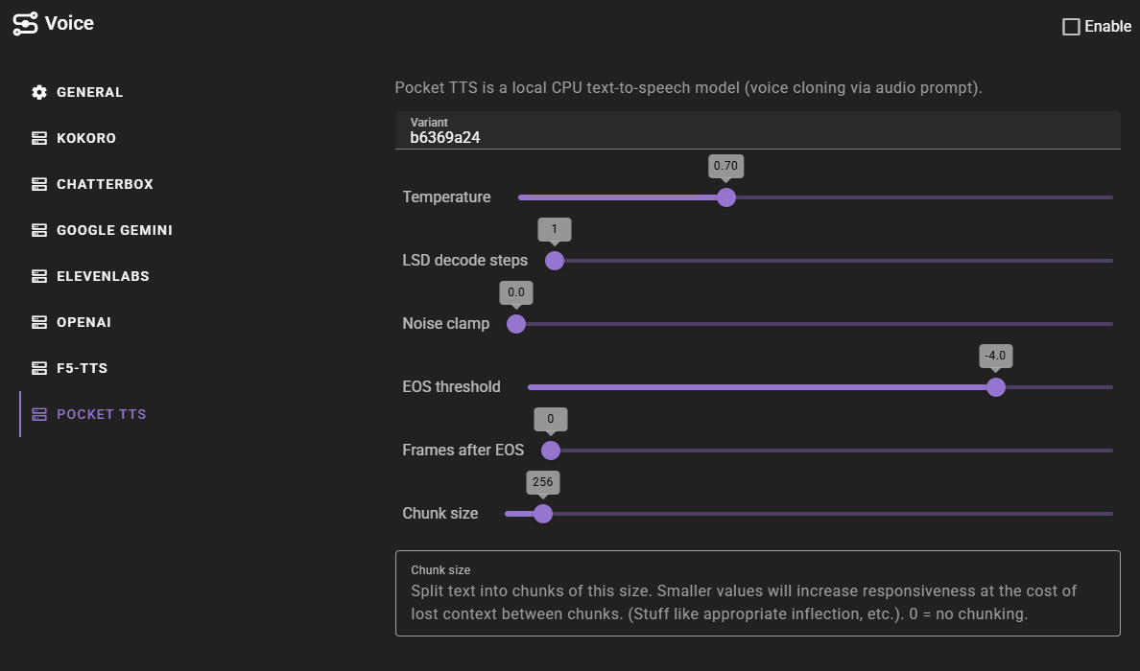Screen dimensions: 1140x671
Task: Select the Google Gemini label
Action: pos(114,230)
